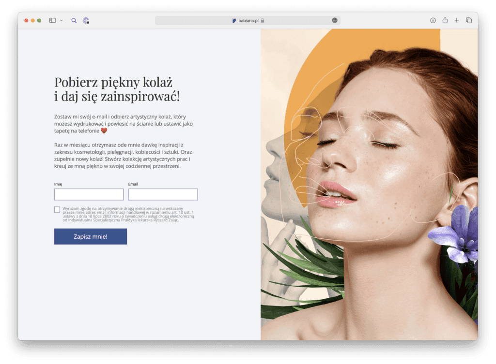The height and width of the screenshot is (364, 496).
Task: Click the magnifying glass search icon
Action: [x=74, y=20]
